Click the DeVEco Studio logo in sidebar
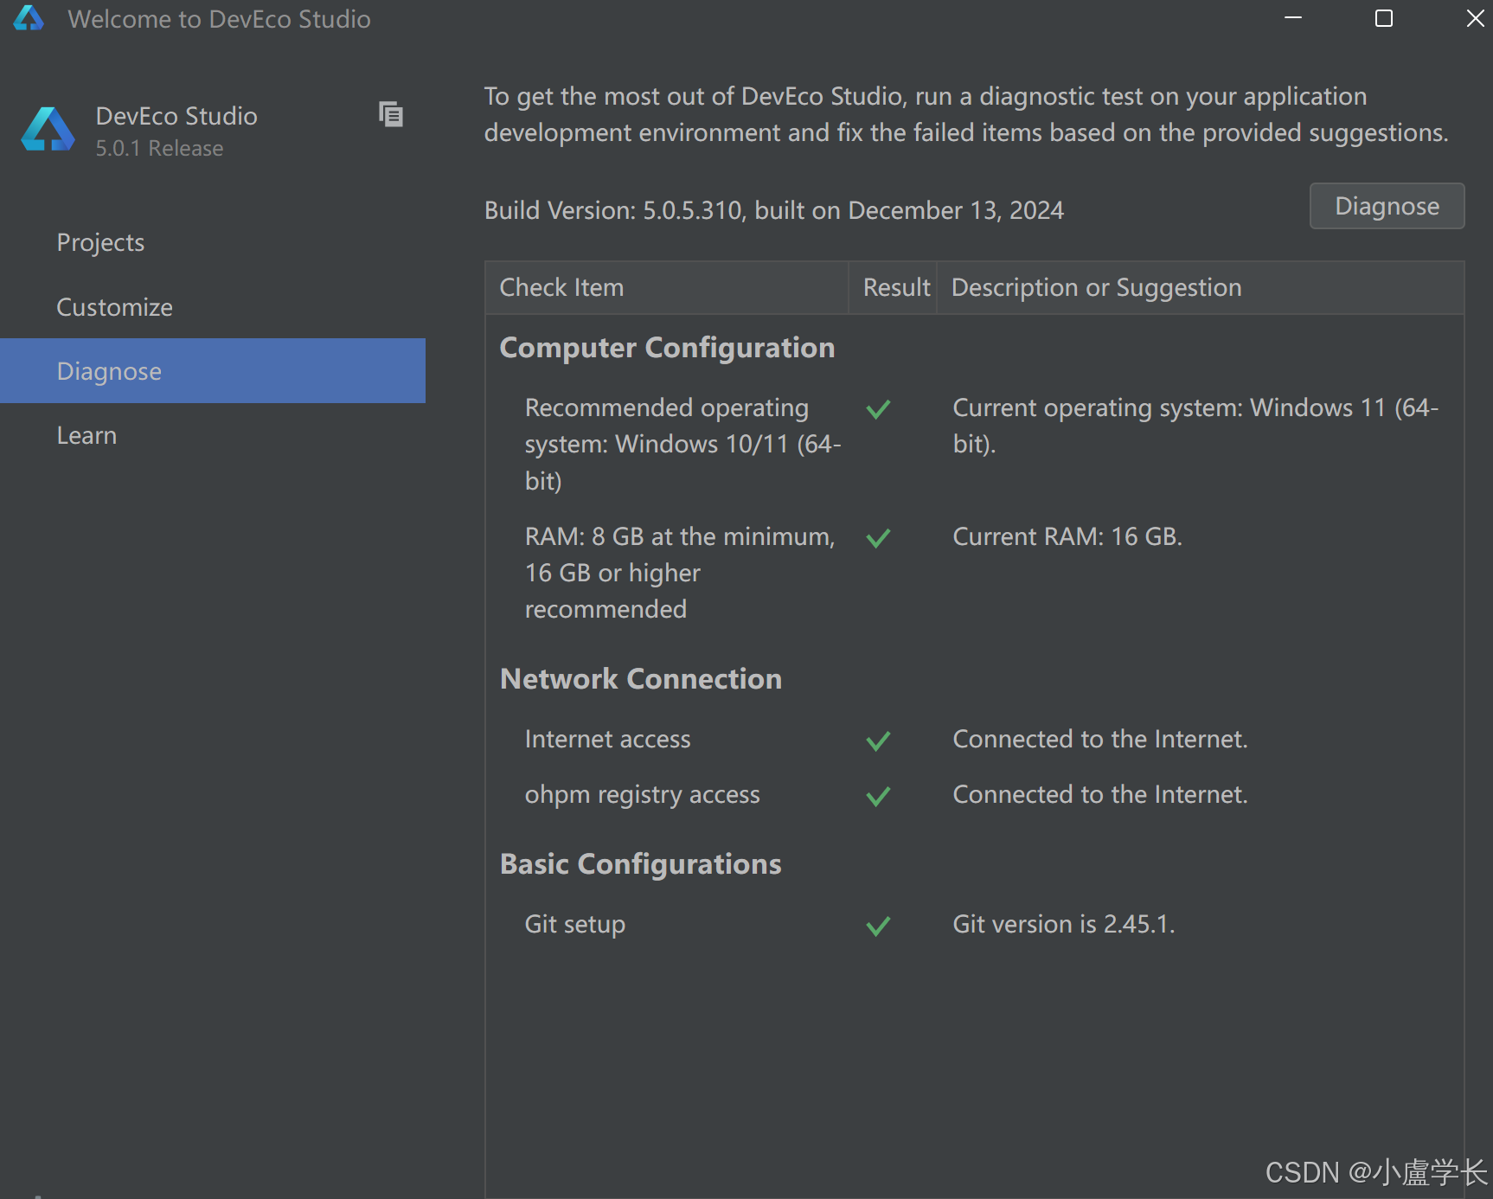This screenshot has width=1493, height=1199. click(48, 130)
